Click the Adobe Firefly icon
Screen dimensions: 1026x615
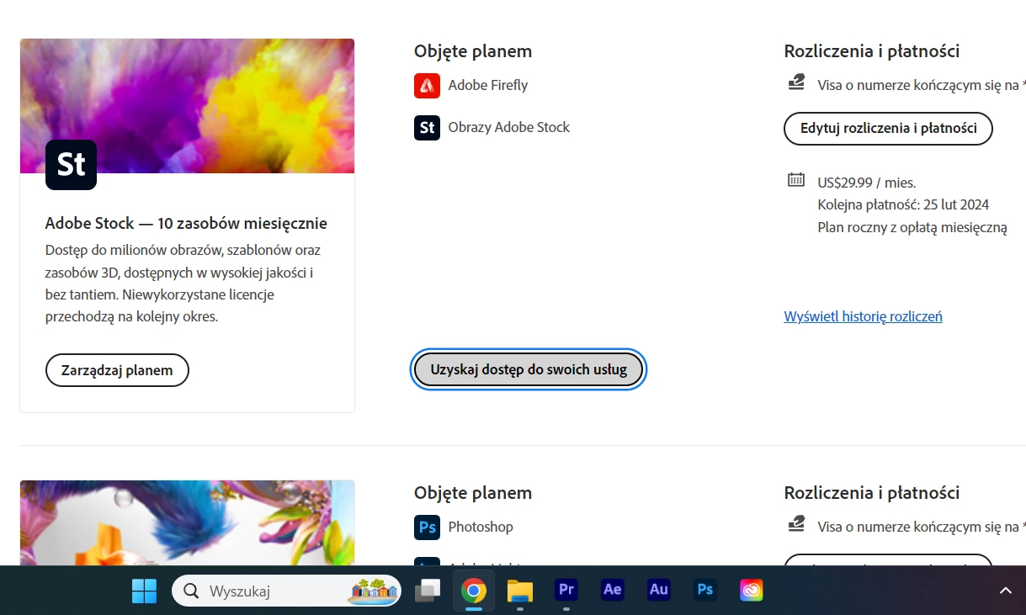(x=427, y=85)
